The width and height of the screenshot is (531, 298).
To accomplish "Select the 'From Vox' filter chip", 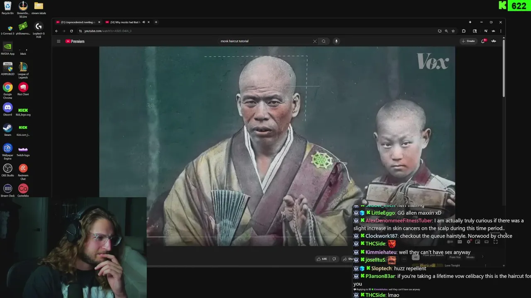I will [x=455, y=257].
